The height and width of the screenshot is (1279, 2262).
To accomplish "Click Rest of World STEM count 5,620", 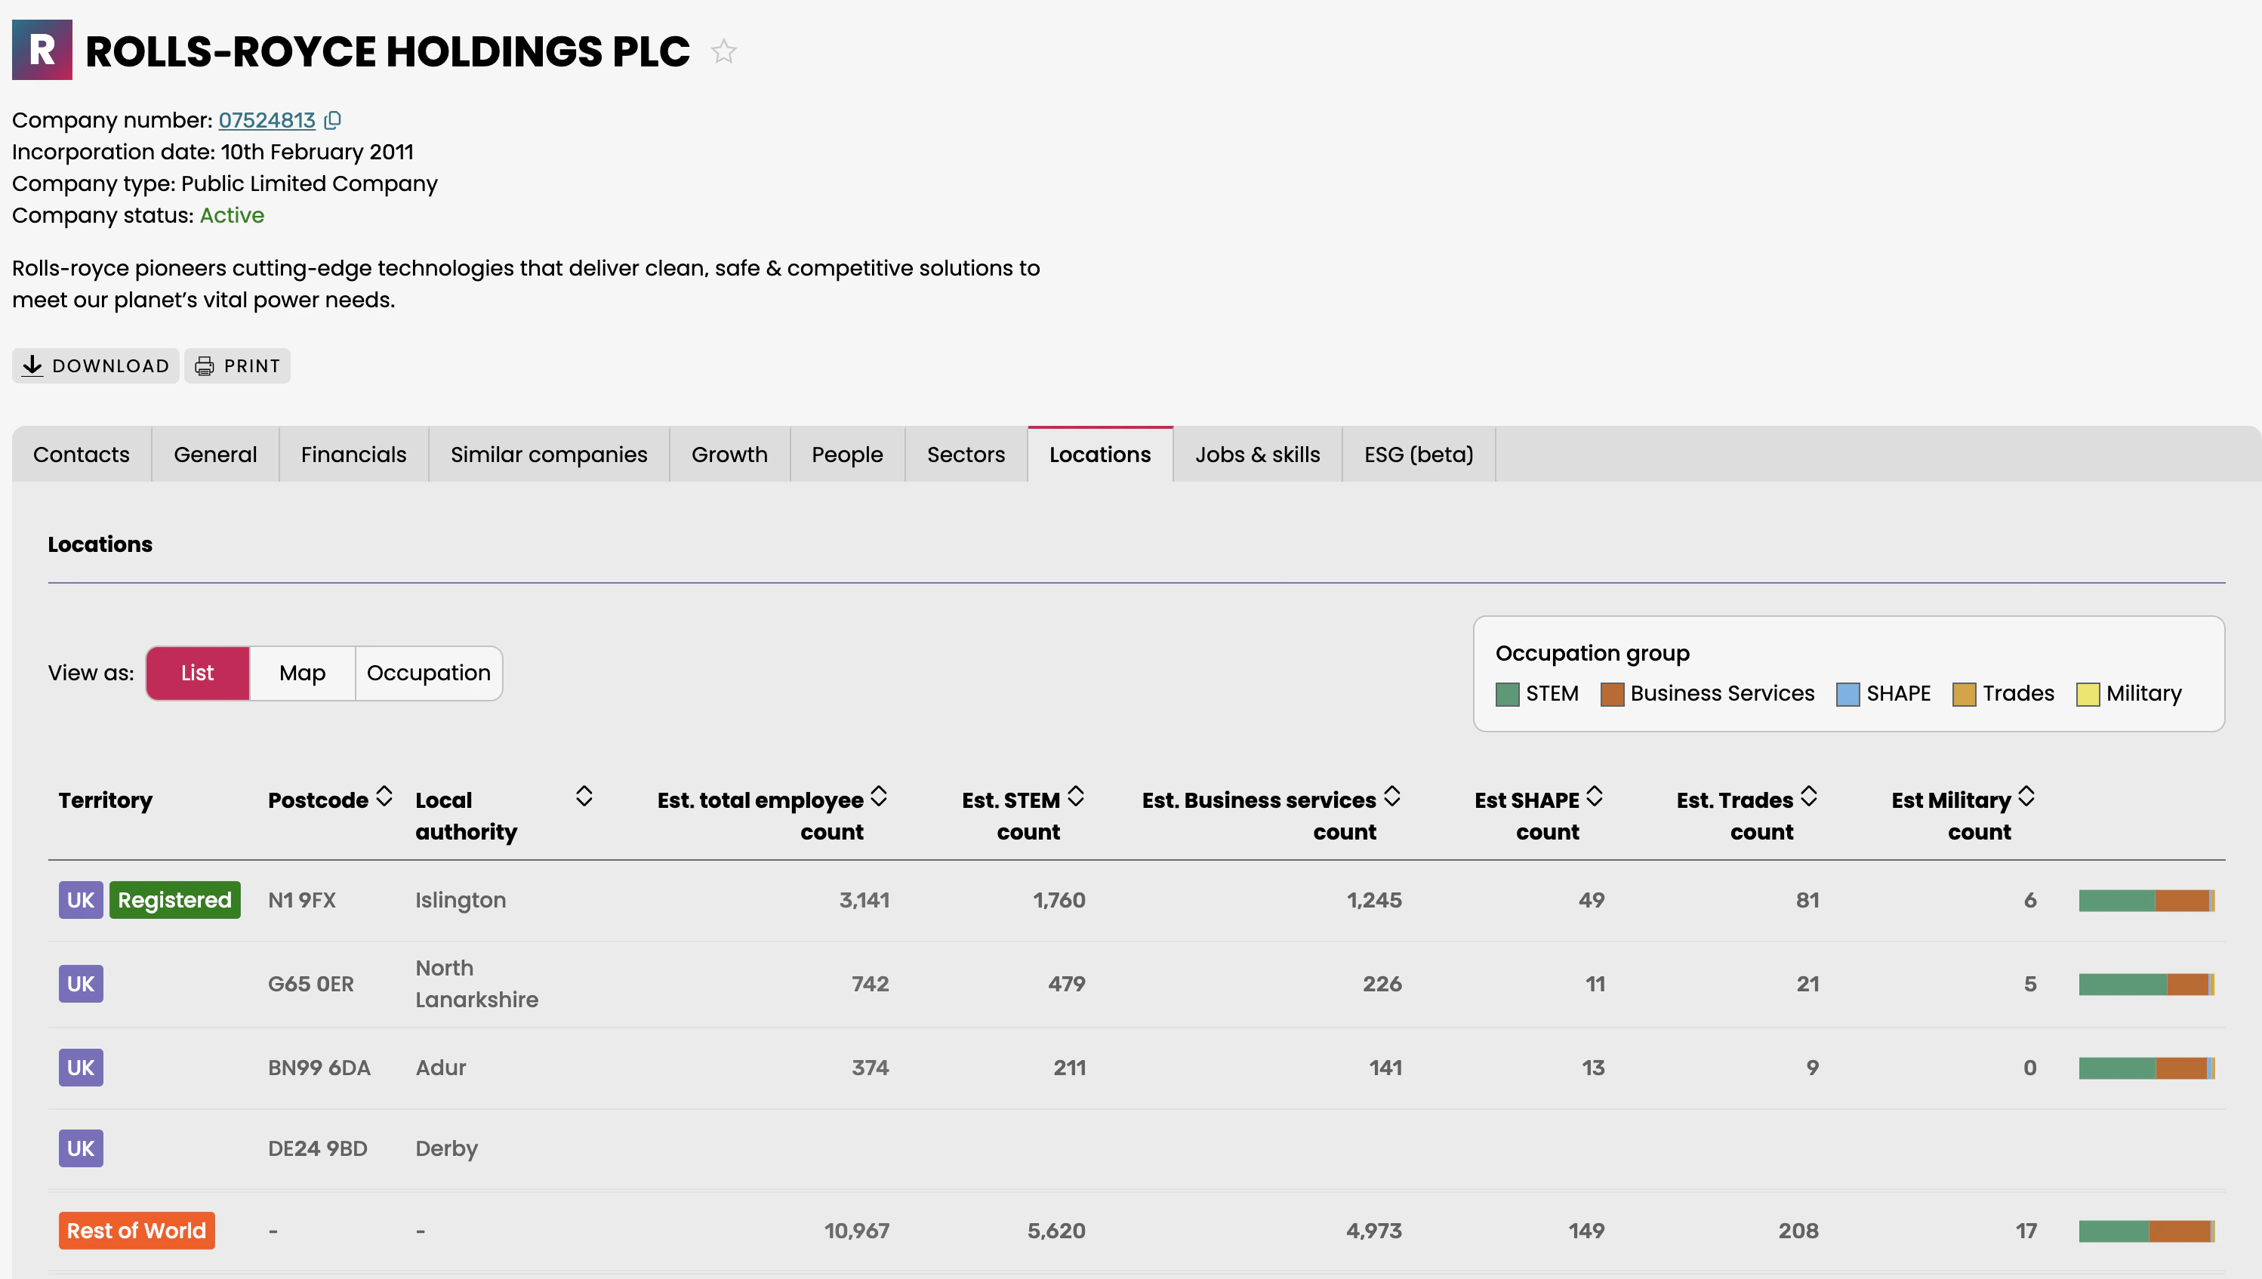I will tap(1057, 1231).
